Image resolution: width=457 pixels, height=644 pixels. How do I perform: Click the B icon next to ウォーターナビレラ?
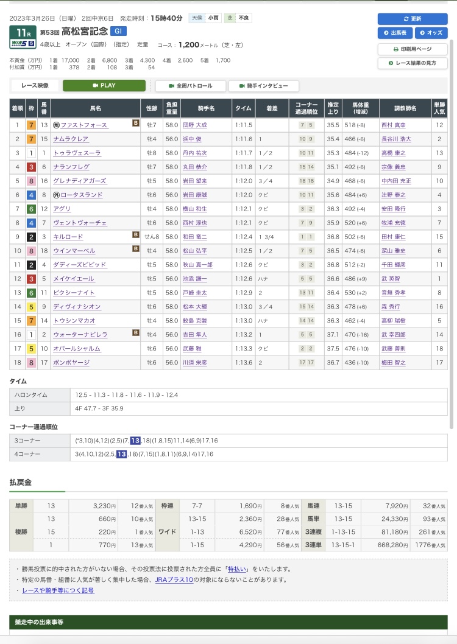(135, 333)
